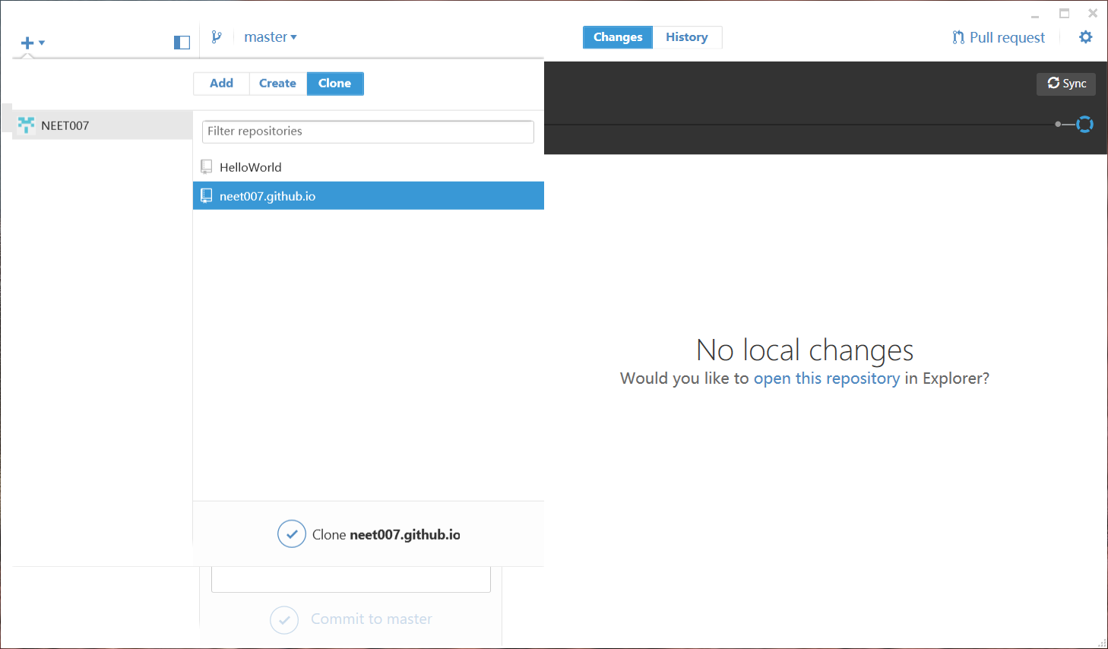Image resolution: width=1108 pixels, height=649 pixels.
Task: Click the branch icon beside master
Action: (x=217, y=36)
